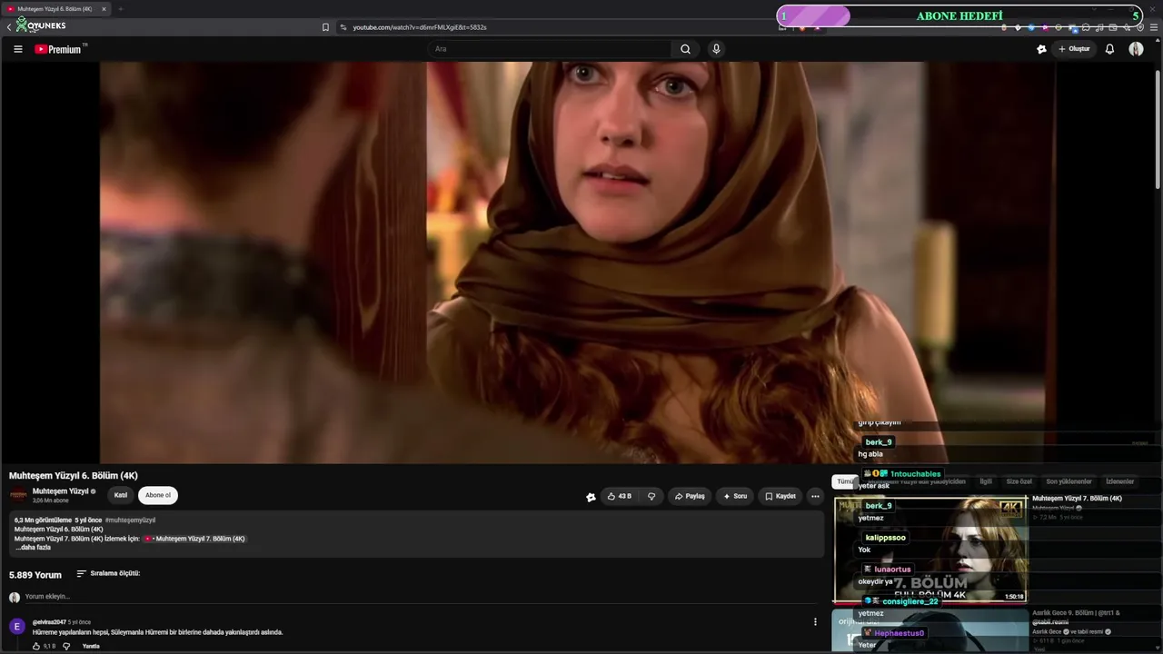
Task: Go back with the browser arrow
Action: 9,27
